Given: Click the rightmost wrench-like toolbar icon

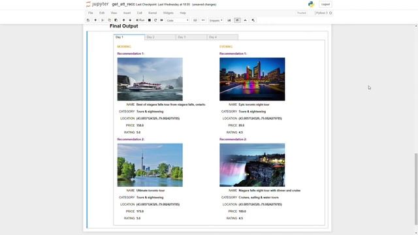Looking at the screenshot, I should coord(253,20).
